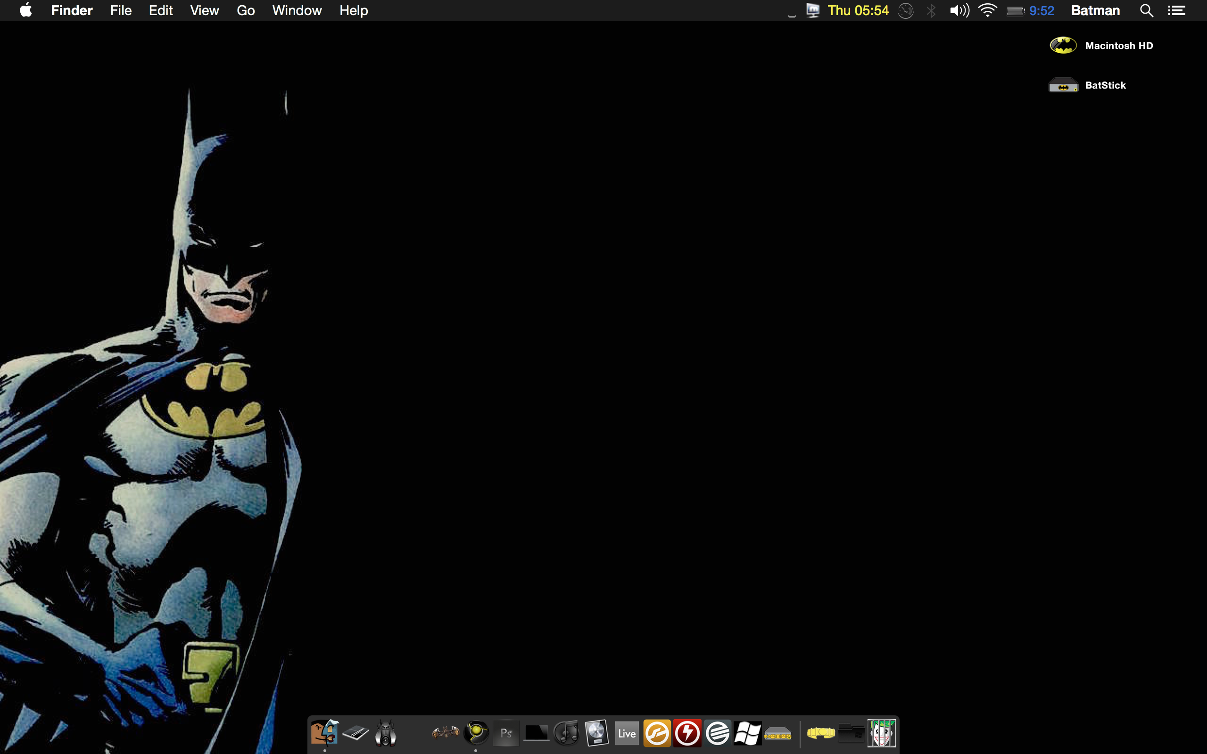Open Notification Center list icon

coord(1176,10)
